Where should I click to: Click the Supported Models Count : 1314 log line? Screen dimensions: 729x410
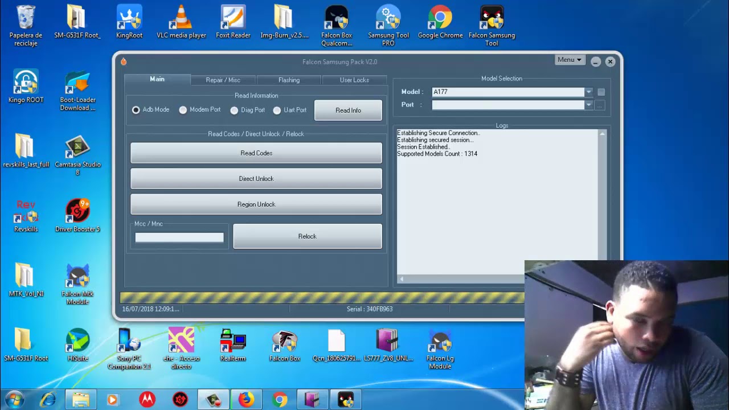(x=437, y=154)
